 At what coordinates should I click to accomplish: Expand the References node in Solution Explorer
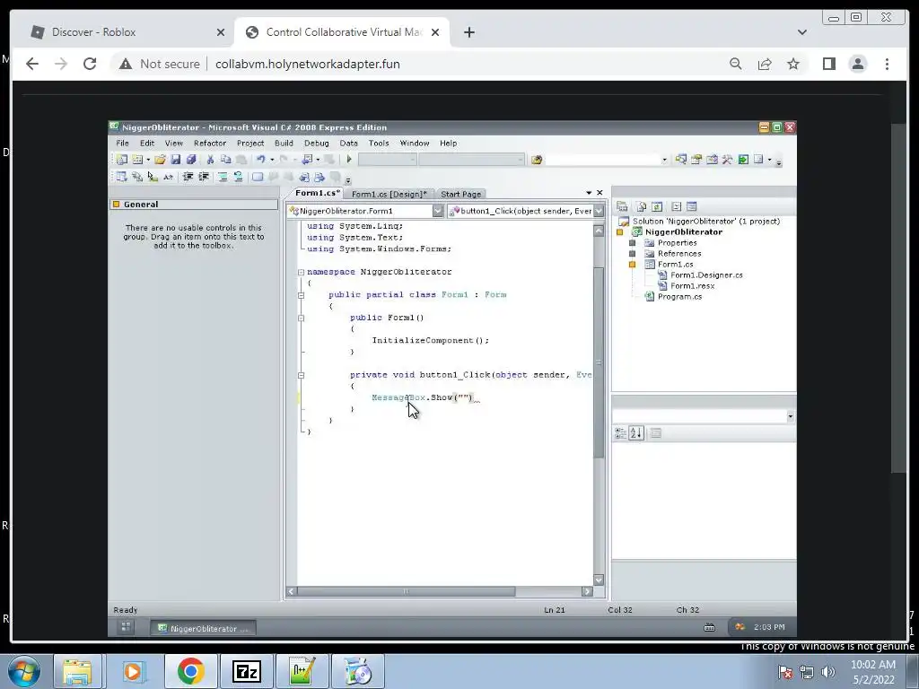pos(632,254)
